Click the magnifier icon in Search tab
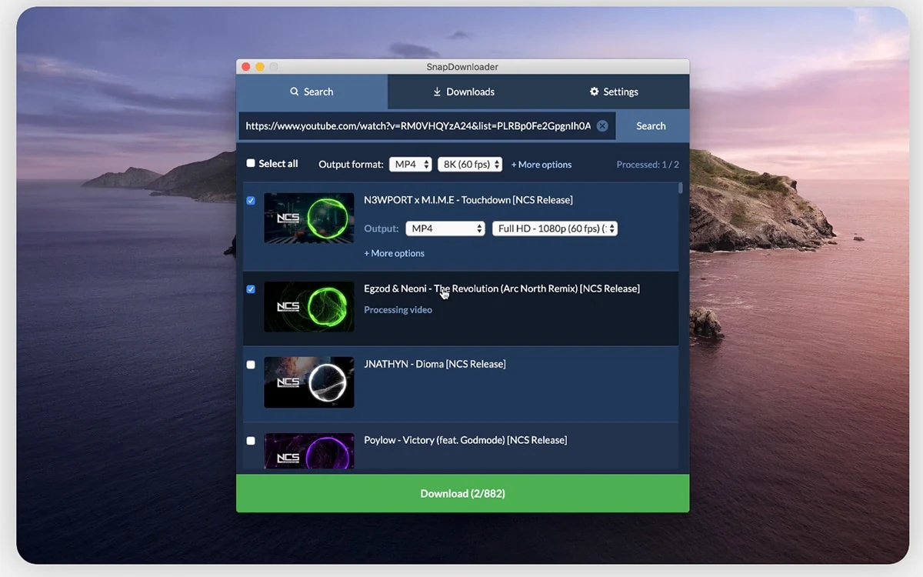923x577 pixels. tap(294, 92)
